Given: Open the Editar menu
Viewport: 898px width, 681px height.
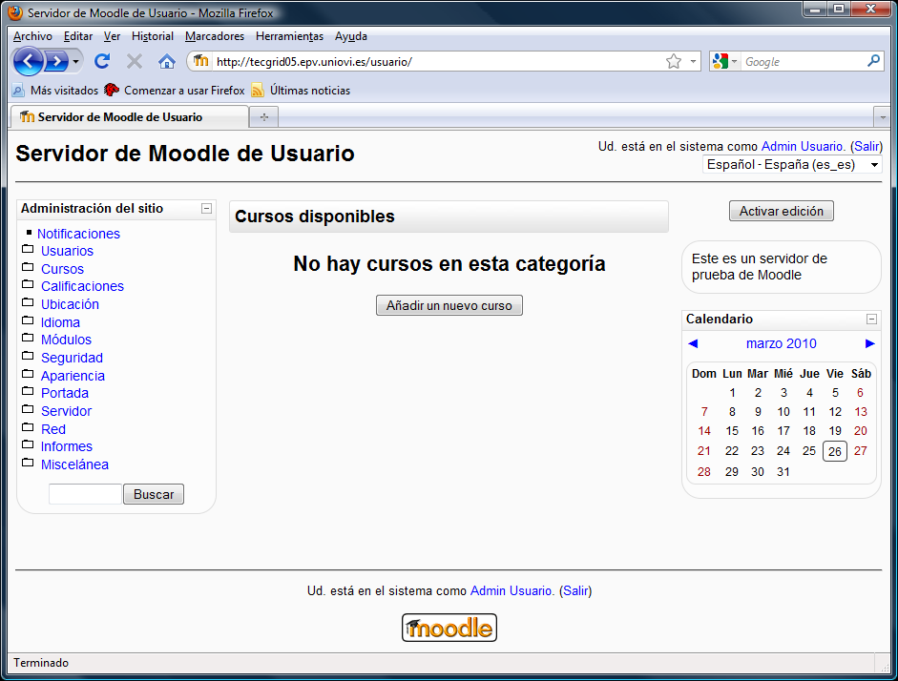Looking at the screenshot, I should coord(78,36).
